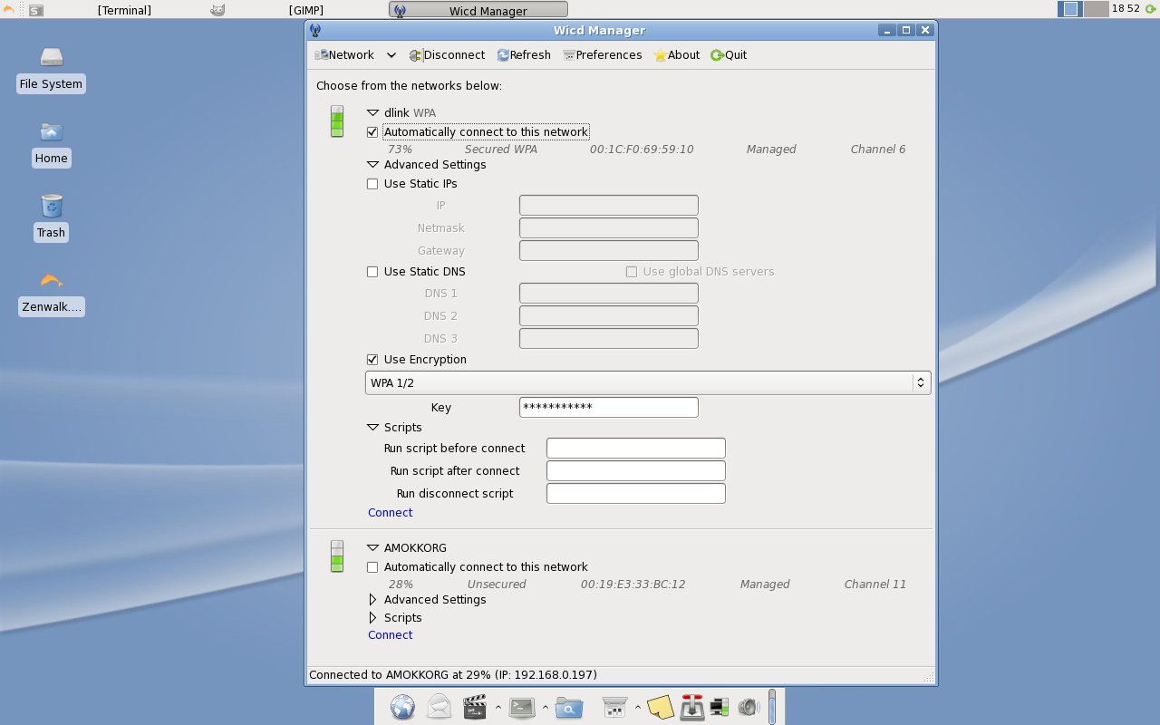
Task: Open Wicd Preferences
Action: point(603,55)
